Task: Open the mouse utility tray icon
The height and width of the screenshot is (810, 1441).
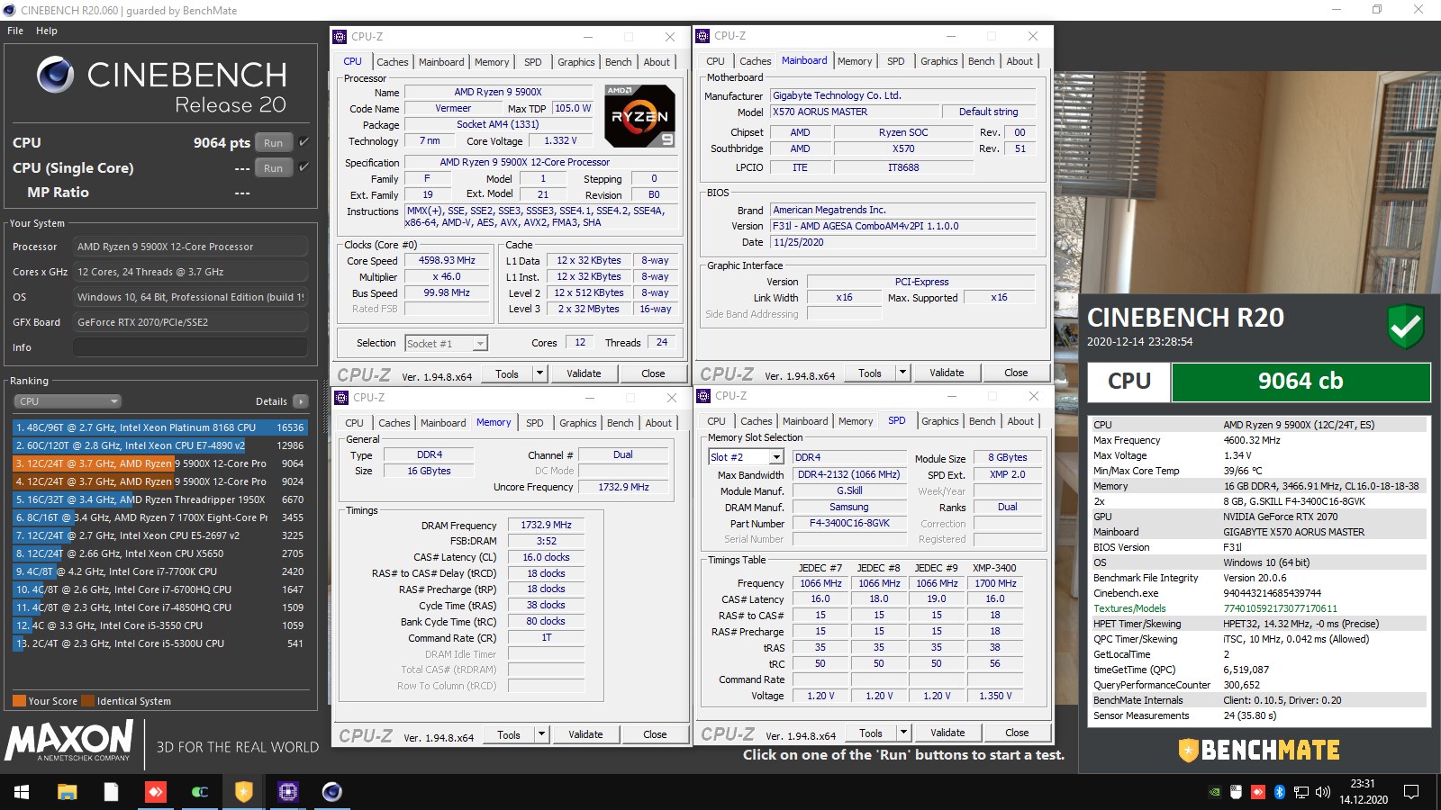Action: click(x=1236, y=792)
